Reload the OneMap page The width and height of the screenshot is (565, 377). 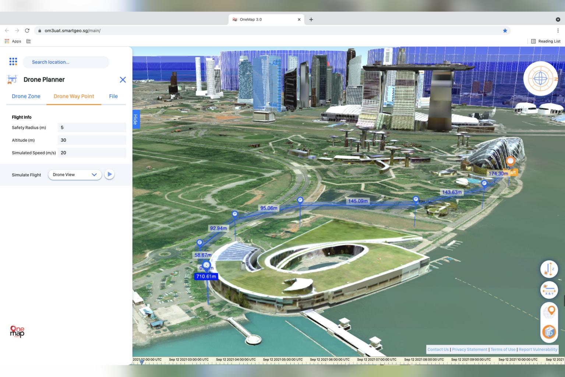[27, 31]
